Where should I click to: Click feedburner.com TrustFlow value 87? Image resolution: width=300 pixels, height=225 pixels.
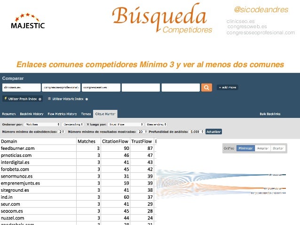(150, 148)
